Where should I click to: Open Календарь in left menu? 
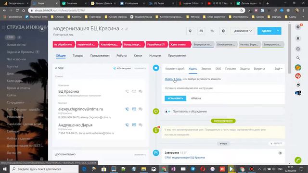click(x=14, y=81)
